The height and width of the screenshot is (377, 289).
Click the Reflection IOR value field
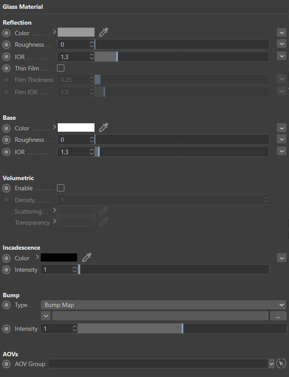(73, 56)
